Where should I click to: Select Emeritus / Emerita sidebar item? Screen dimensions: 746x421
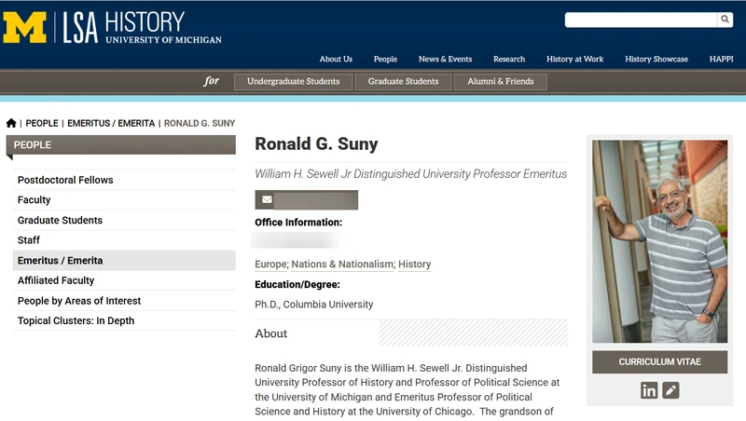click(124, 261)
